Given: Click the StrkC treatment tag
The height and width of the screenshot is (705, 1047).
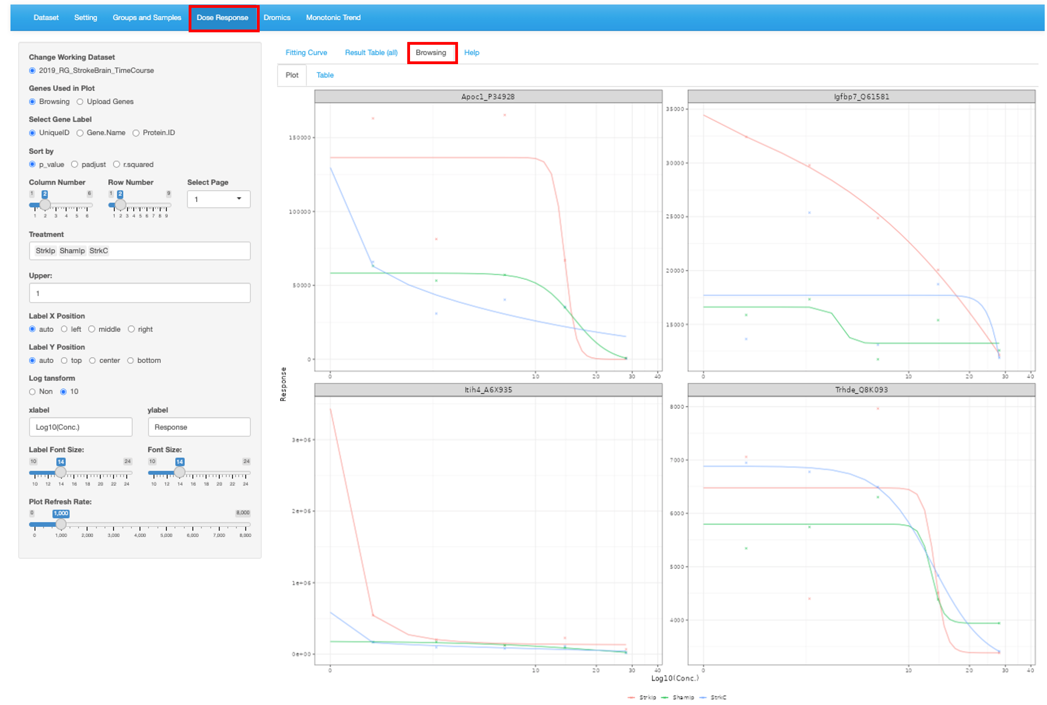Looking at the screenshot, I should pos(99,251).
